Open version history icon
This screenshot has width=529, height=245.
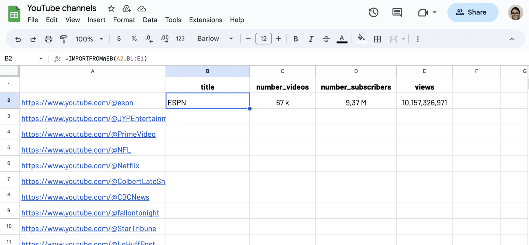[373, 12]
